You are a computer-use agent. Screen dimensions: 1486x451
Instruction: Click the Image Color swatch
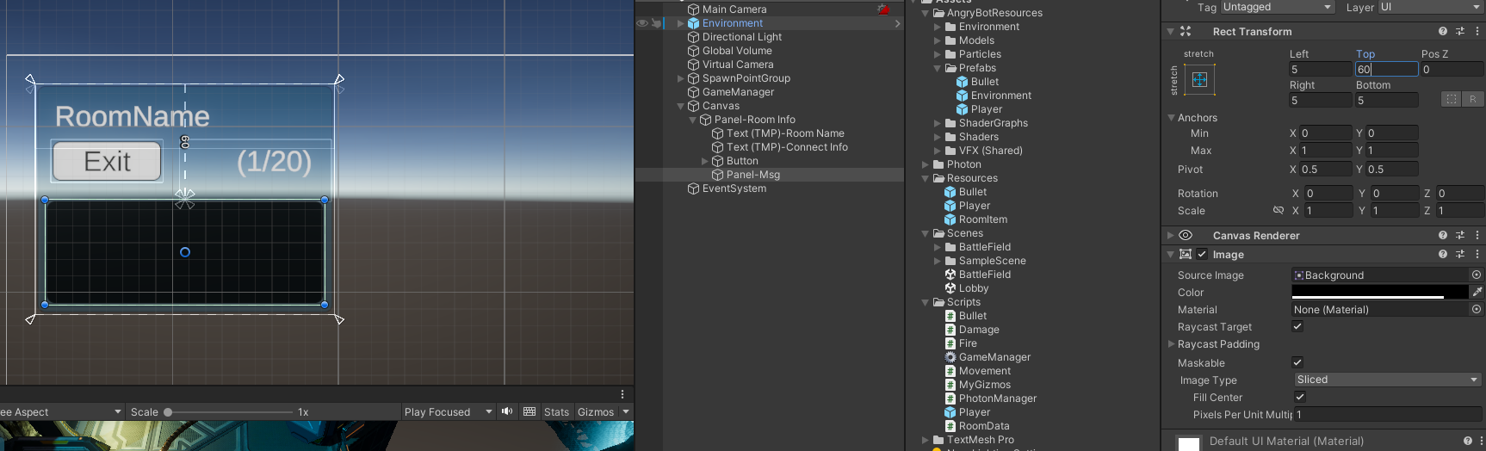click(x=1379, y=292)
